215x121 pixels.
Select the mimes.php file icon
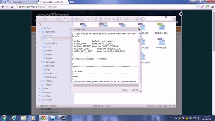pos(161,42)
